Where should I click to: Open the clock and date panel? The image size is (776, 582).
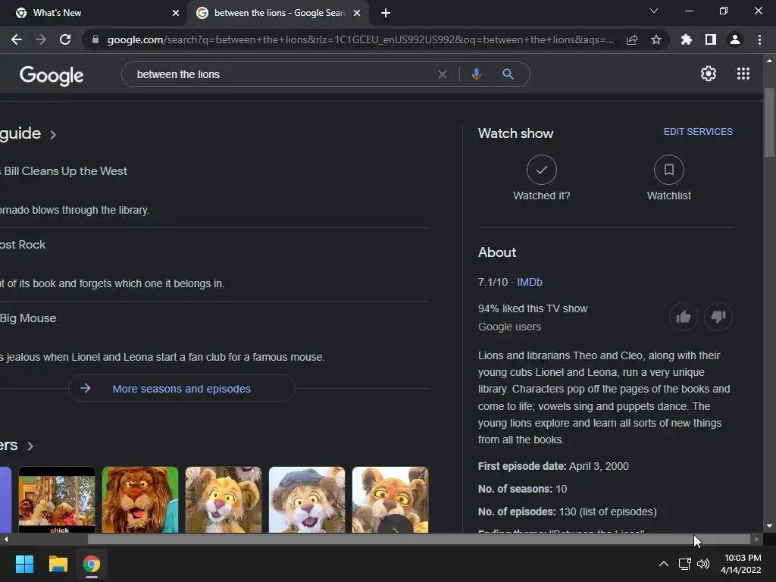click(741, 564)
